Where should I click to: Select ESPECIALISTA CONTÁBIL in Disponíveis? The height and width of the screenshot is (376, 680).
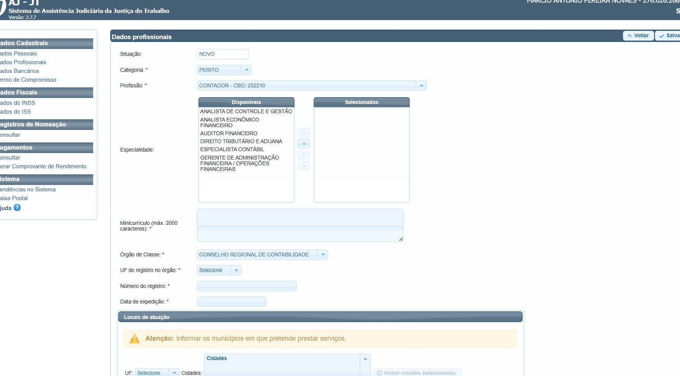click(246, 149)
